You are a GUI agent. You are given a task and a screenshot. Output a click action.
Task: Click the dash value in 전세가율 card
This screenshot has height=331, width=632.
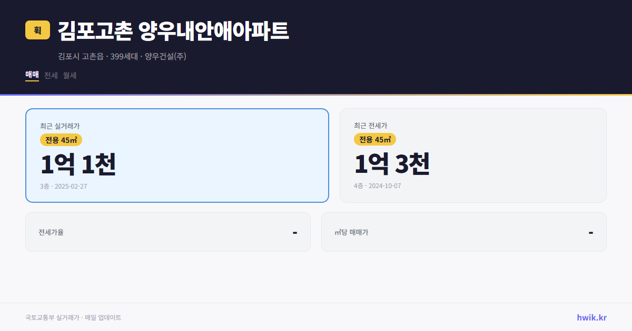point(296,232)
